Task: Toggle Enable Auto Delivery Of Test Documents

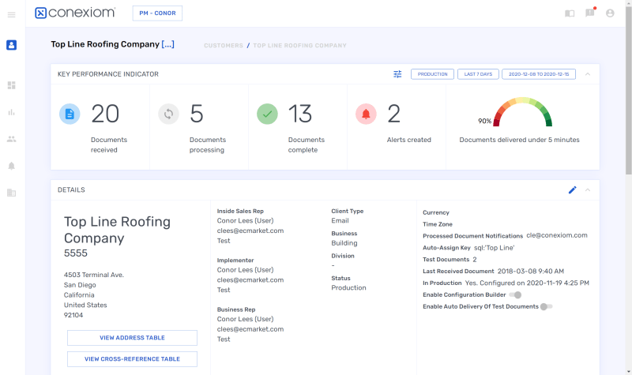Action: pos(546,306)
